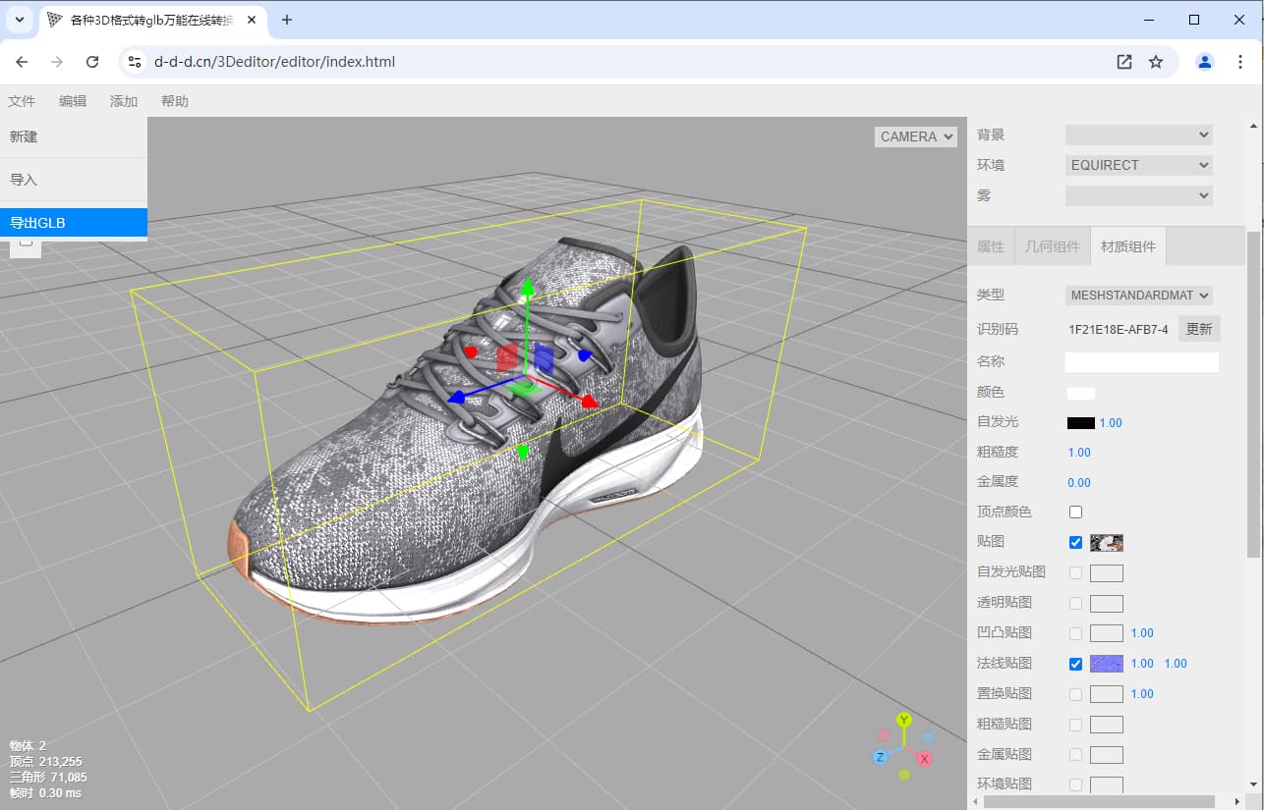
Task: Click the 凹凸贴图 value 1.00
Action: [1142, 633]
